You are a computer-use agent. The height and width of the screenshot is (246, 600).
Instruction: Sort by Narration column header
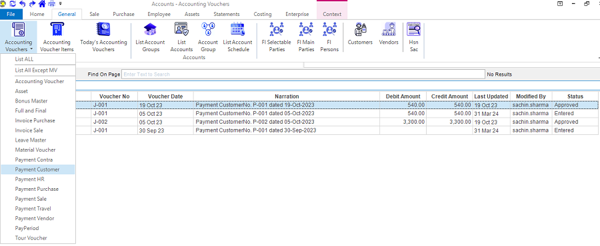pyautogui.click(x=287, y=96)
